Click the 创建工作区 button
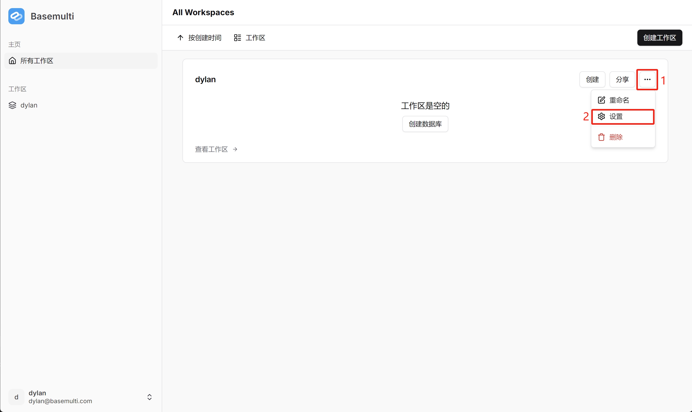This screenshot has height=412, width=692. pos(660,38)
